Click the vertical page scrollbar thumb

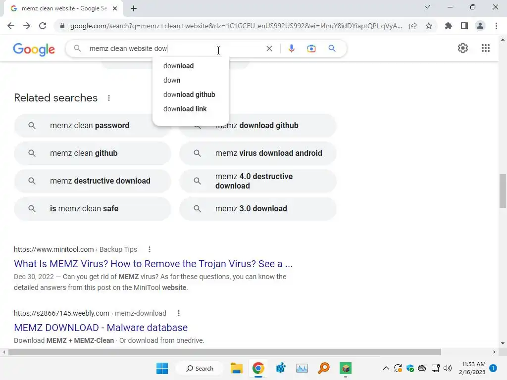click(503, 191)
